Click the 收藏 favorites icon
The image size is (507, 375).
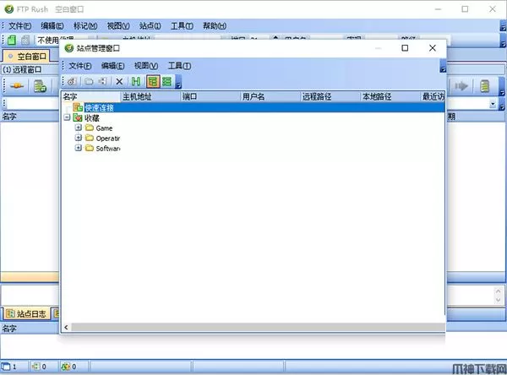(78, 117)
